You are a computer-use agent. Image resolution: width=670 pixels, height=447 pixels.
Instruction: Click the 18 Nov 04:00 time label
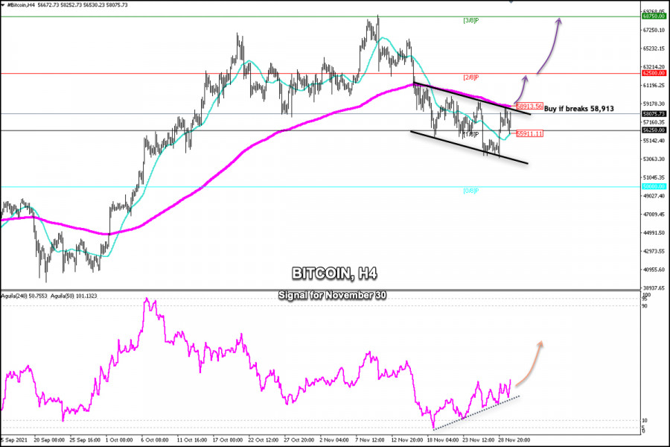pyautogui.click(x=443, y=440)
